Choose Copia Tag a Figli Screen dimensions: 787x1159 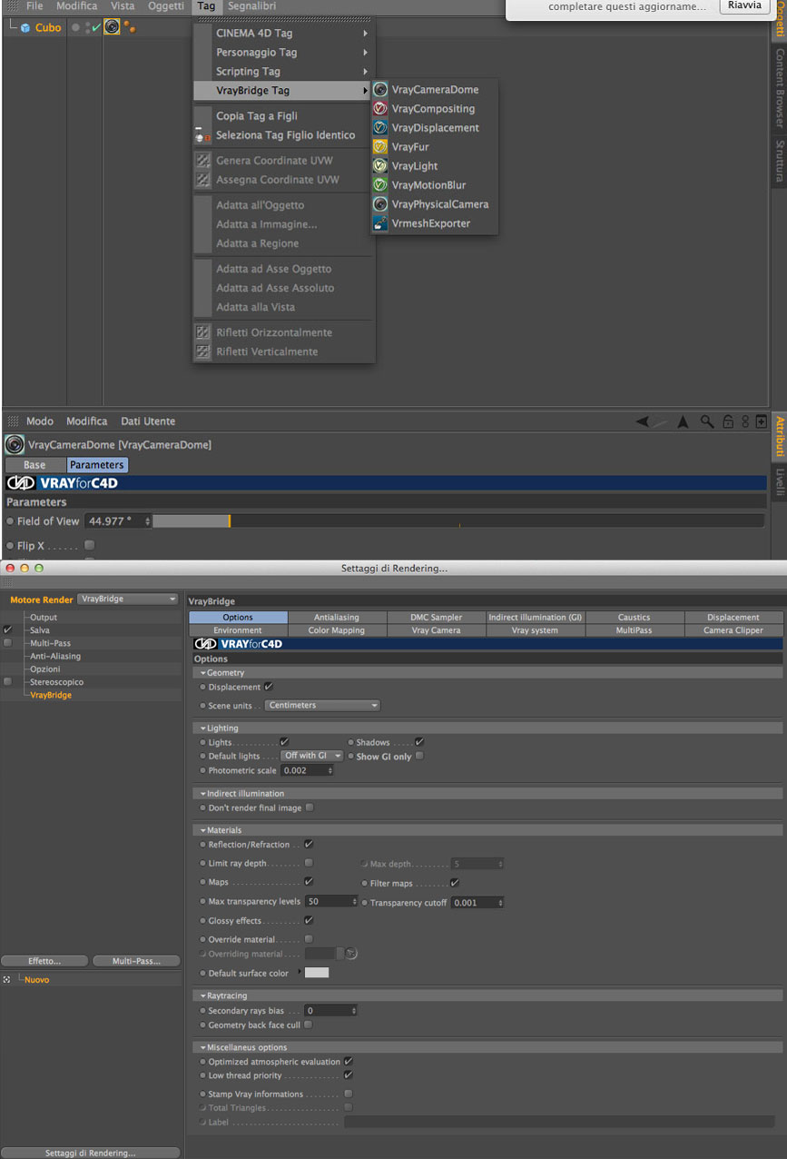(284, 116)
